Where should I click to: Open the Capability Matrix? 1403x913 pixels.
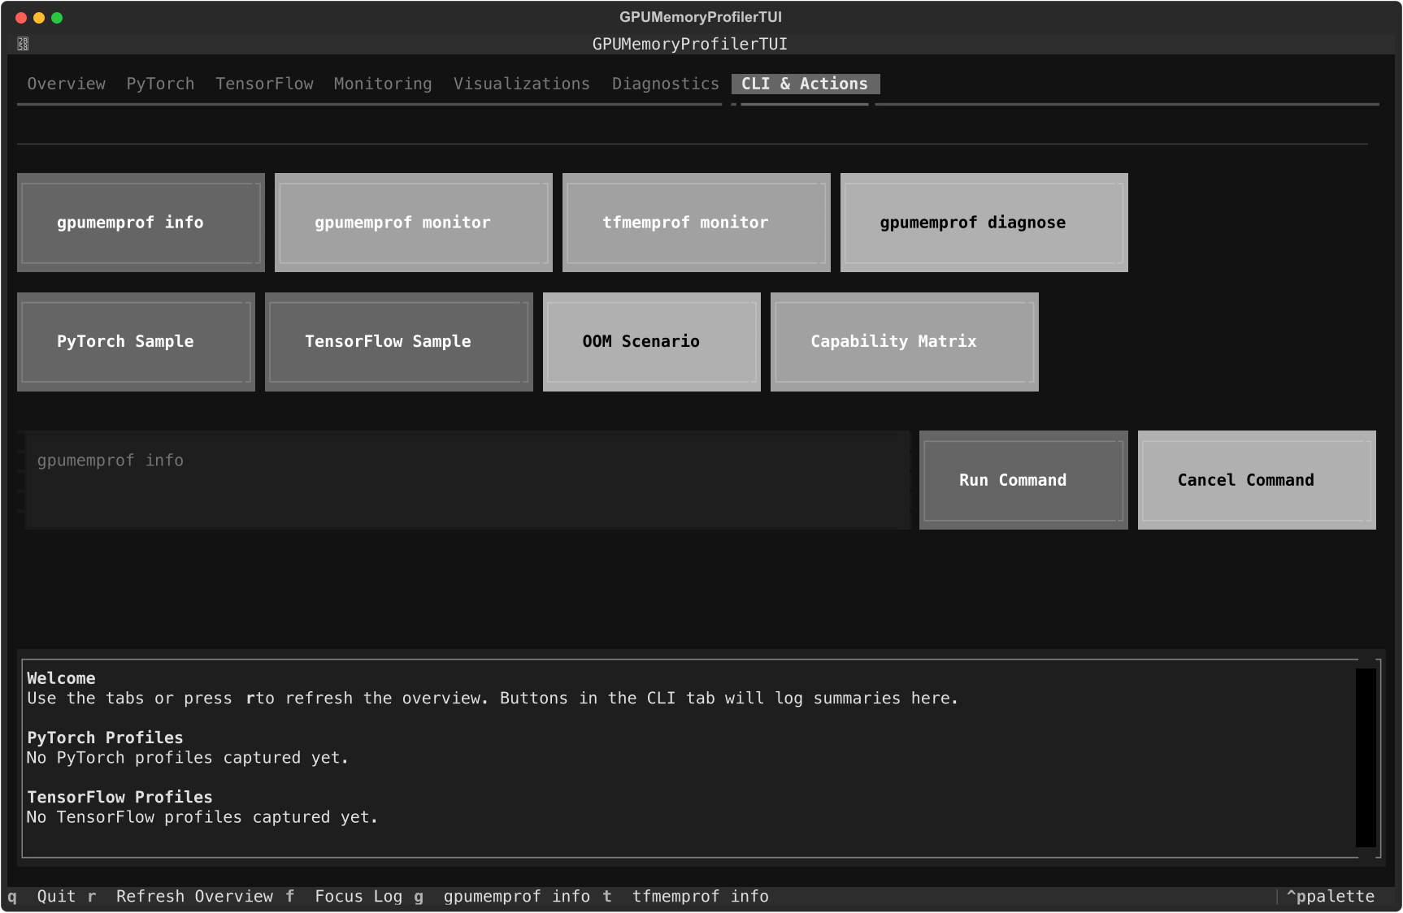[904, 341]
